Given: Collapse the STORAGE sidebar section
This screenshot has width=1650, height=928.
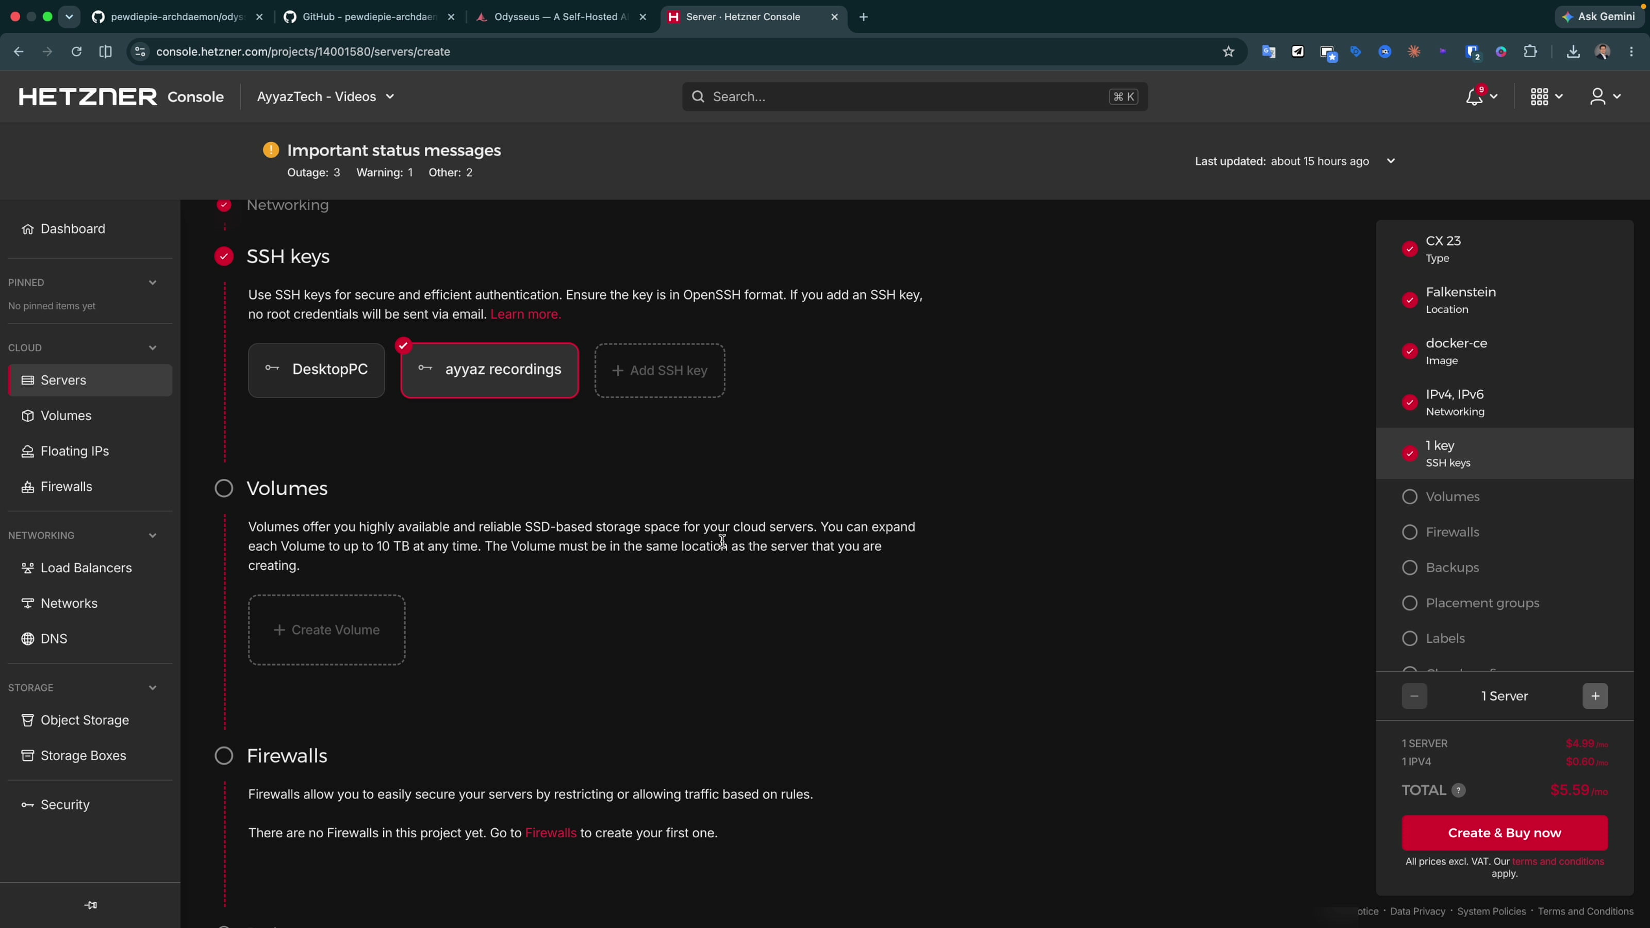Looking at the screenshot, I should [153, 688].
